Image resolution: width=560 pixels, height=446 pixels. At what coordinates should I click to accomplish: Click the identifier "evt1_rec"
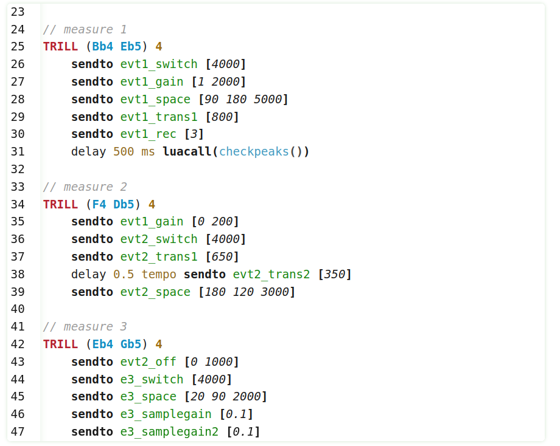click(148, 134)
